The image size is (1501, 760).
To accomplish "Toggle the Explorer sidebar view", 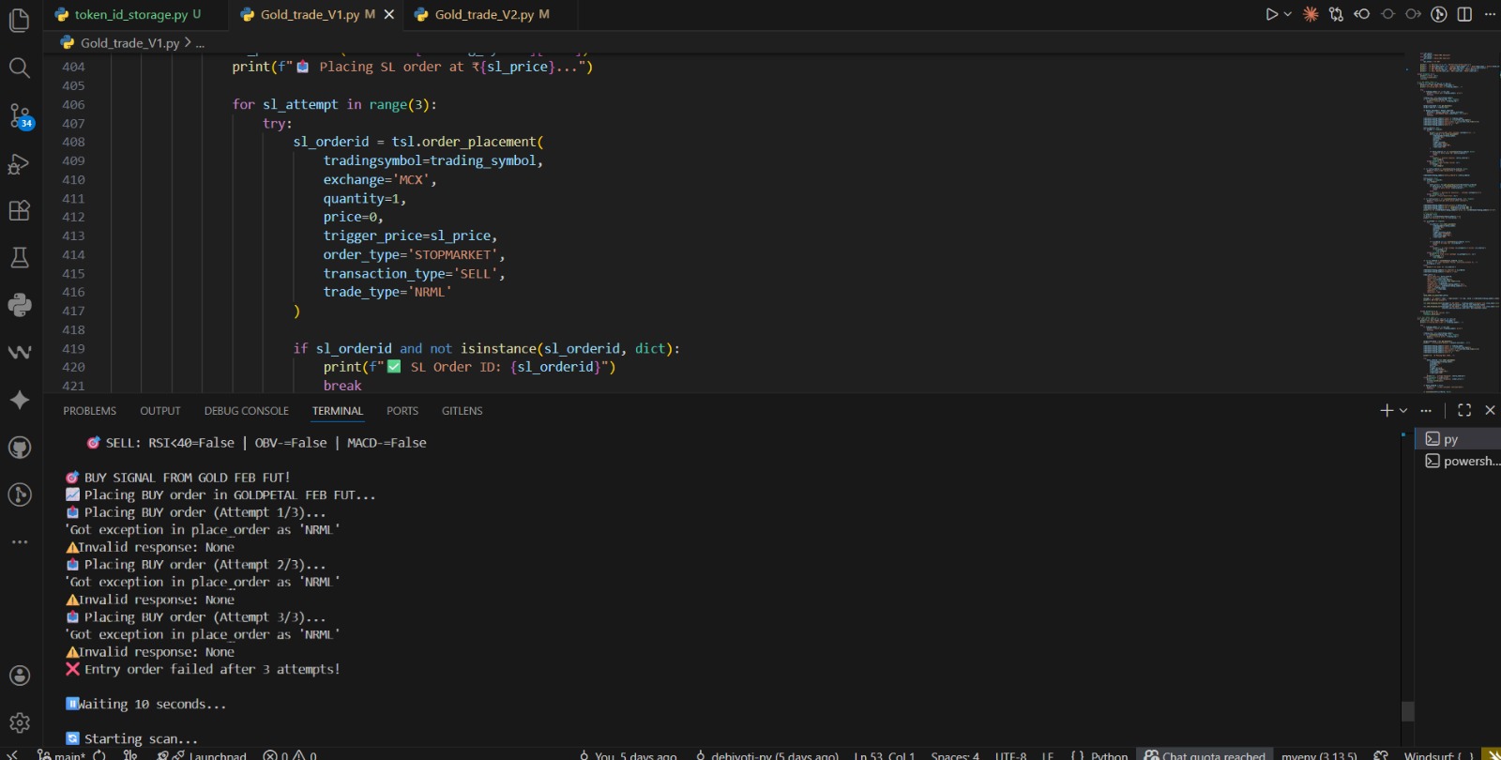I will pos(20,20).
